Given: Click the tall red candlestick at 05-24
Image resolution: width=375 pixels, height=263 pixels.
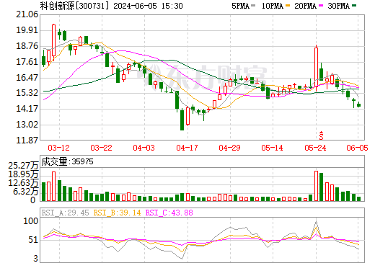Looking at the screenshot, I should coord(316,67).
